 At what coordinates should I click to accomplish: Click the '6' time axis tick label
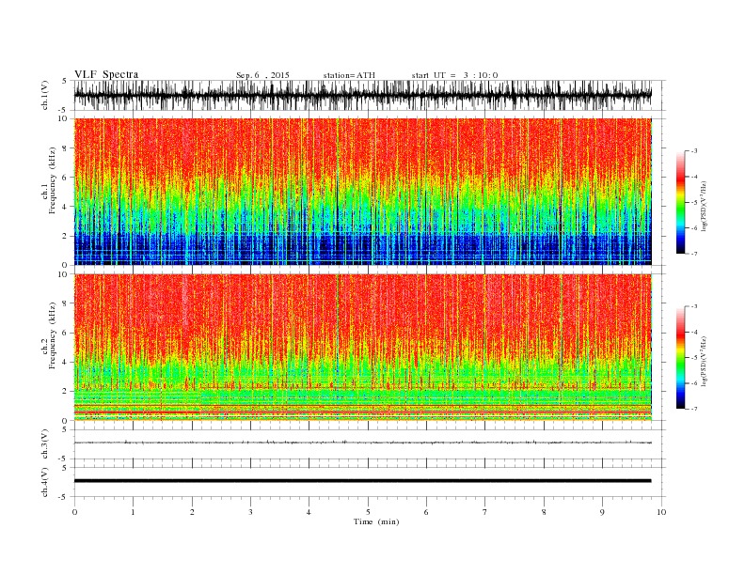click(426, 512)
